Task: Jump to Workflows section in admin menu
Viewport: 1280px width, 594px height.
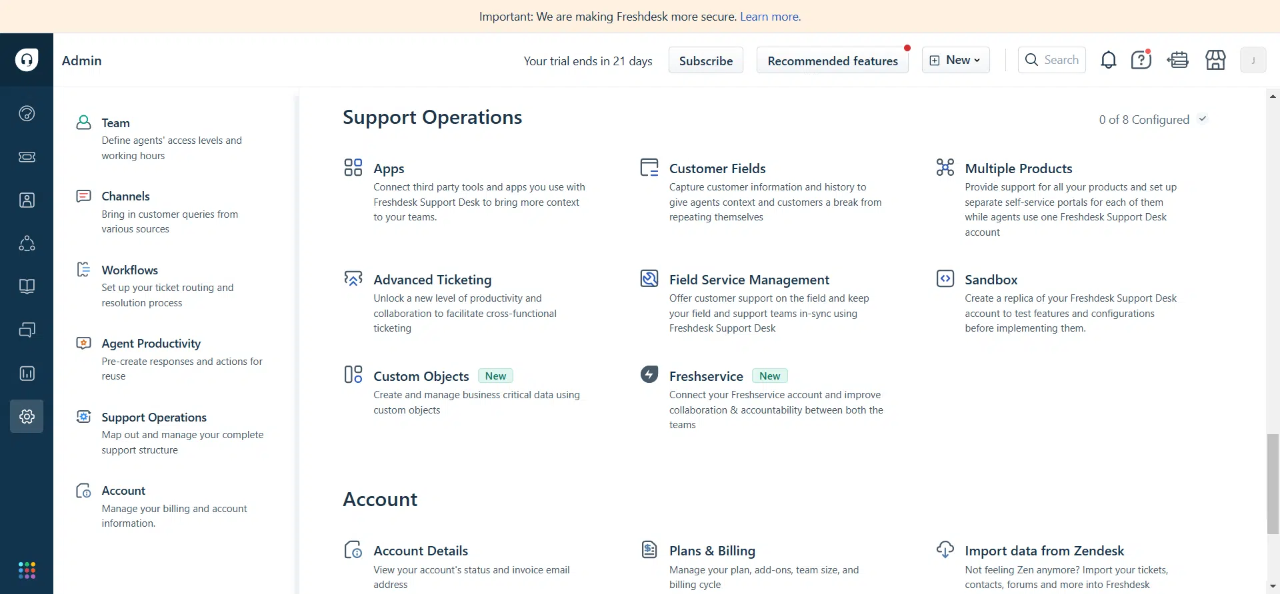Action: [129, 270]
